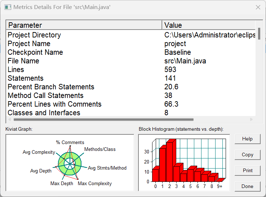This screenshot has width=266, height=197.
Task: Copy the metrics with the Copy button
Action: (x=247, y=155)
